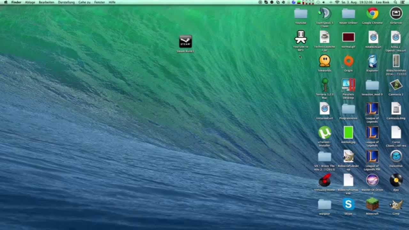This screenshot has height=230, width=409.
Task: Select Robocraft.desktop file icon
Action: pyautogui.click(x=348, y=157)
